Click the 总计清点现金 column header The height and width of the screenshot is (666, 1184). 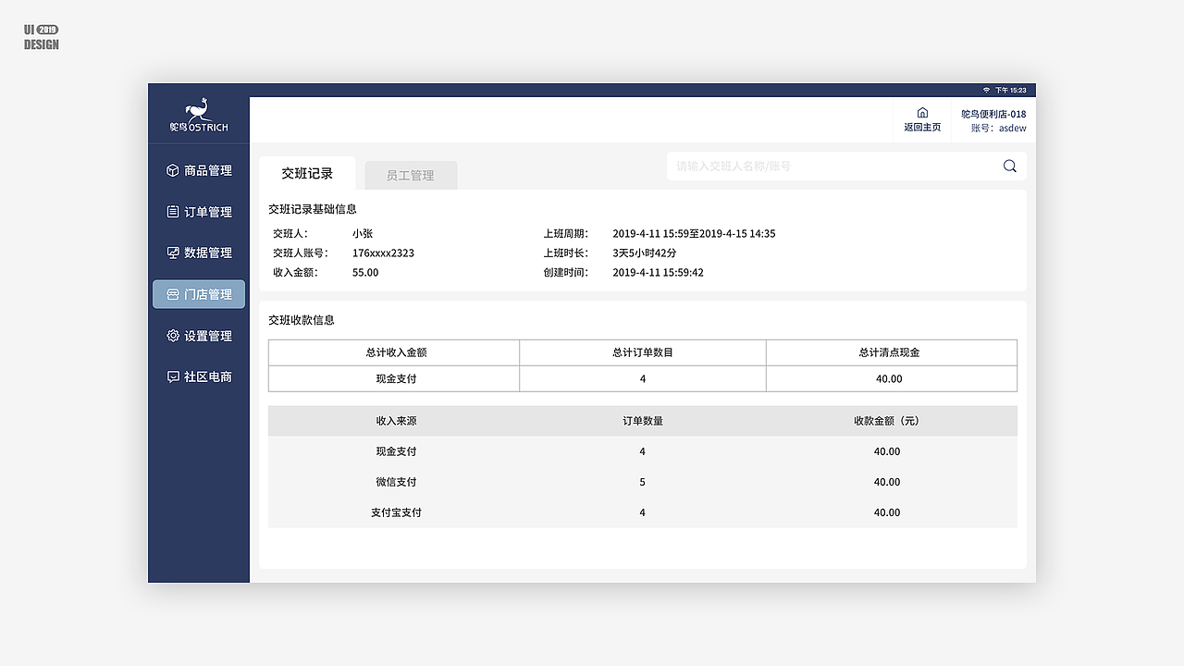click(889, 352)
